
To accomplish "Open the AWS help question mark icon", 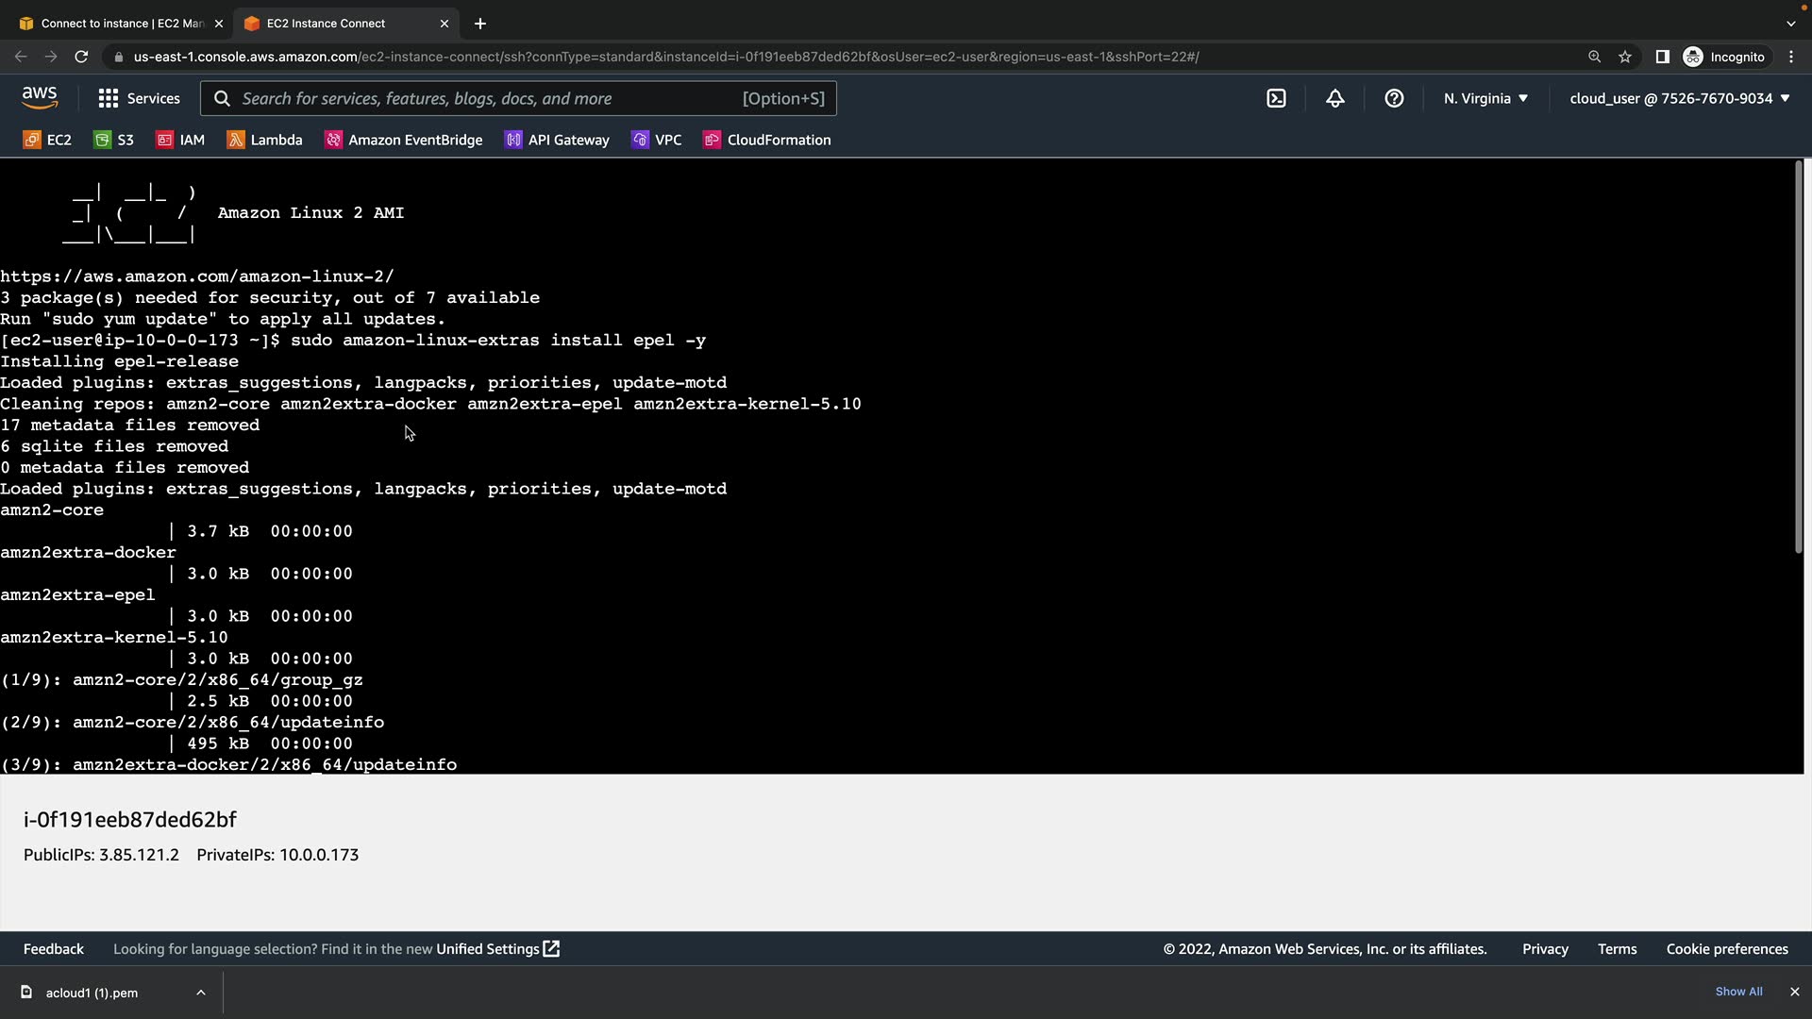I will tap(1394, 98).
